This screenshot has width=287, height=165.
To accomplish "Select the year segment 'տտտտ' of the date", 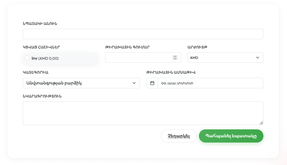I will coord(185,83).
